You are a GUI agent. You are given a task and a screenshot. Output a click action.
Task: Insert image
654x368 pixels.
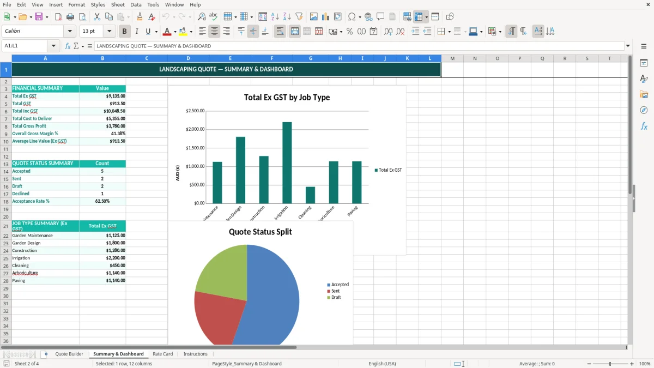click(x=314, y=17)
